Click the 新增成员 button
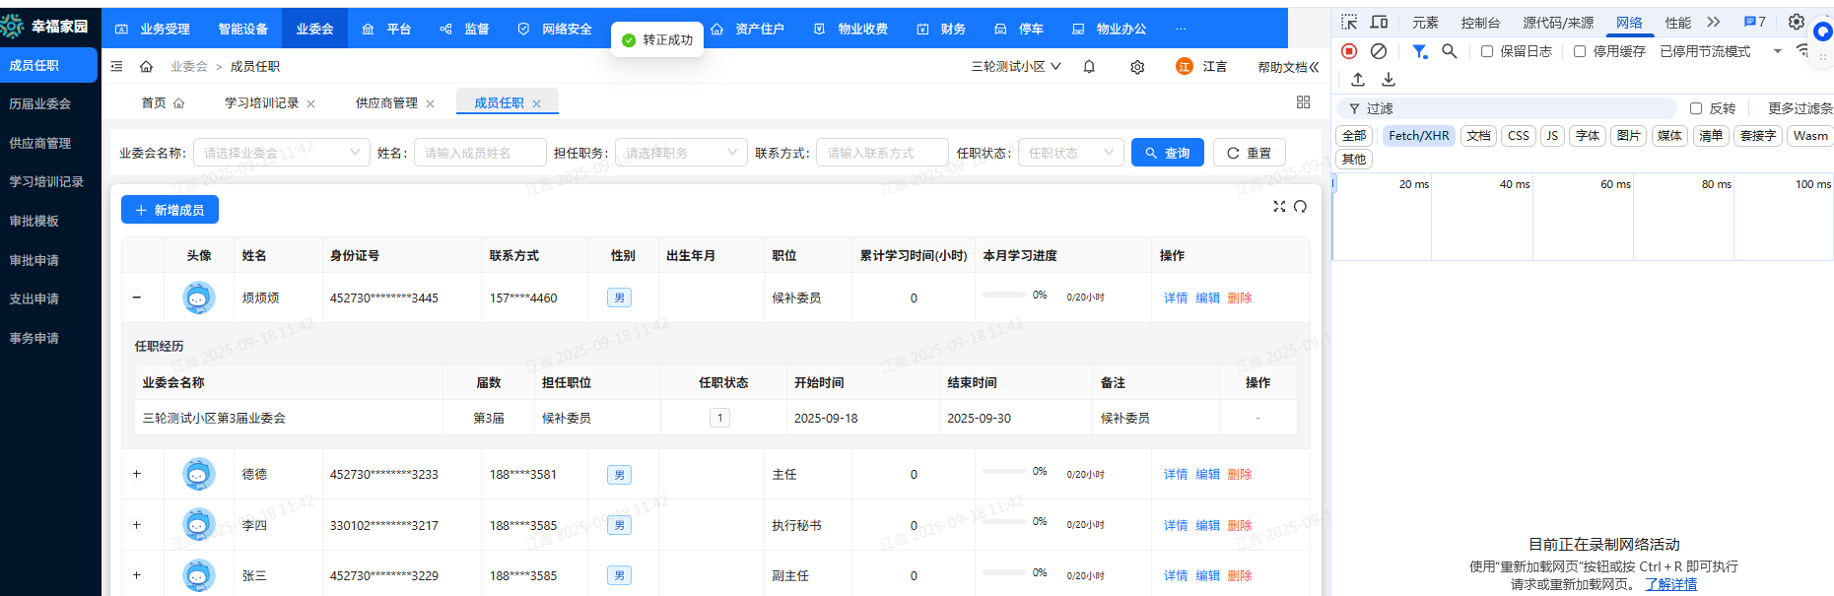This screenshot has width=1834, height=596. coord(170,210)
